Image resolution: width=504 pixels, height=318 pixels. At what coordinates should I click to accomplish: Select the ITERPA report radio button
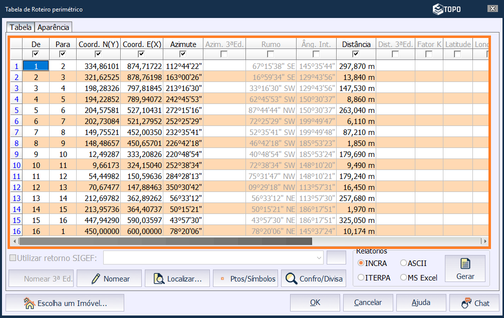pyautogui.click(x=361, y=277)
